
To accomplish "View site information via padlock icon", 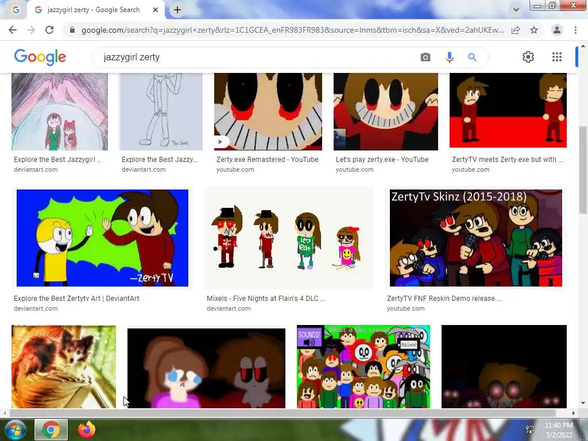I will pos(72,30).
